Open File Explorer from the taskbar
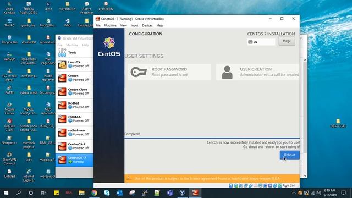Image resolution: width=352 pixels, height=198 pixels. coord(81,193)
